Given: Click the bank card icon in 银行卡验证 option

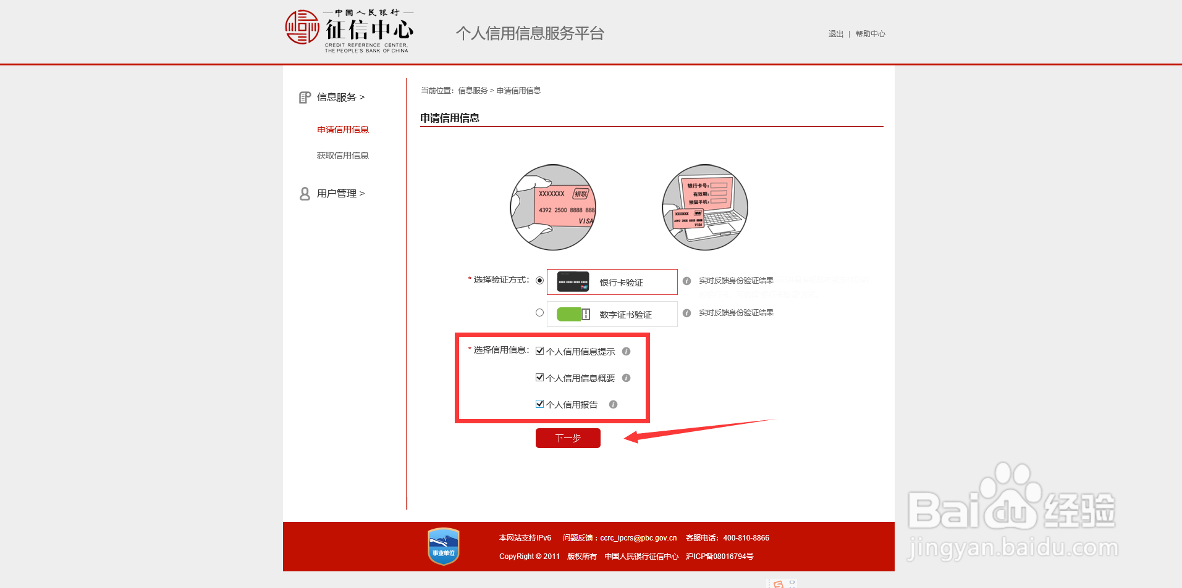Looking at the screenshot, I should coord(572,282).
